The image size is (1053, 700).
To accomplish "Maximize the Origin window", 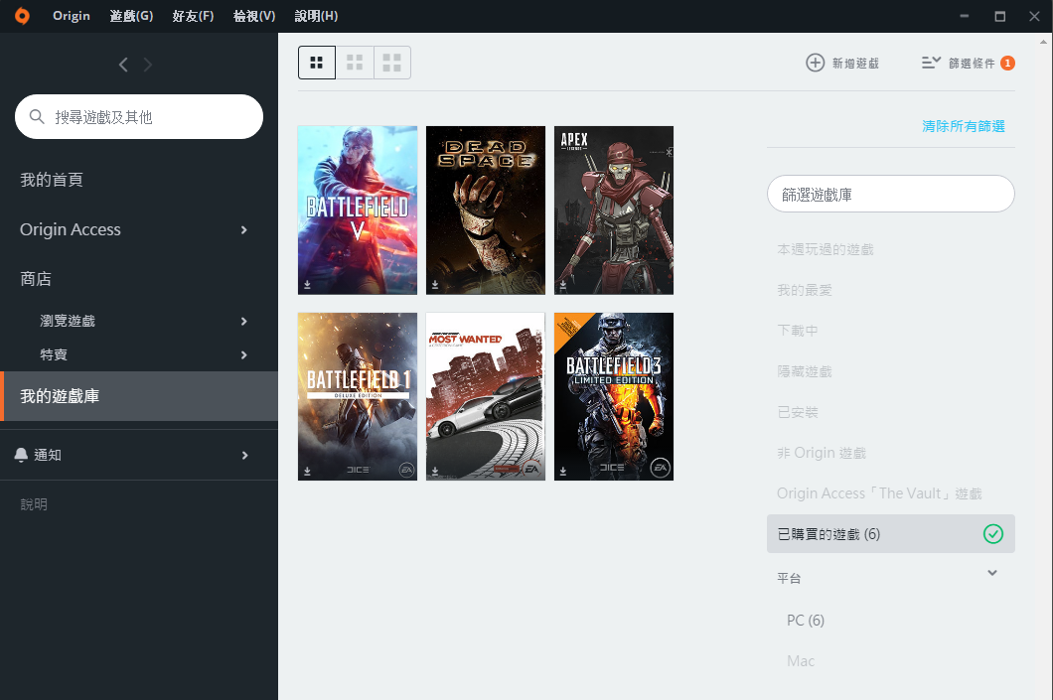I will pos(1000,16).
